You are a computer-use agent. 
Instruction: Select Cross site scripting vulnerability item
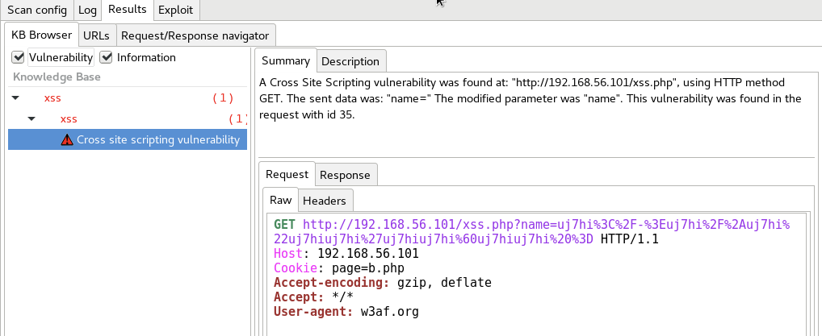pos(158,139)
